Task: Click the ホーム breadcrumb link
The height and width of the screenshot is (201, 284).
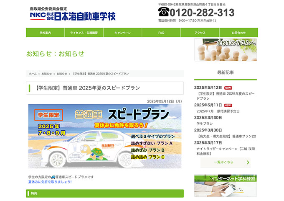Action: (x=33, y=74)
